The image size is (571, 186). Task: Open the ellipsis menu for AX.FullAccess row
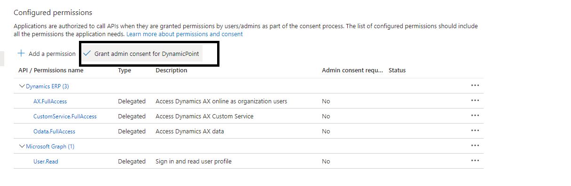tap(475, 101)
